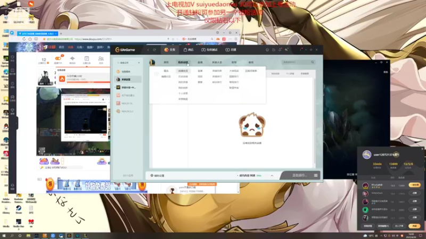Click 一键全赞 button in overlay panel
Image resolution: width=426 pixels, height=239 pixels.
pos(415,185)
